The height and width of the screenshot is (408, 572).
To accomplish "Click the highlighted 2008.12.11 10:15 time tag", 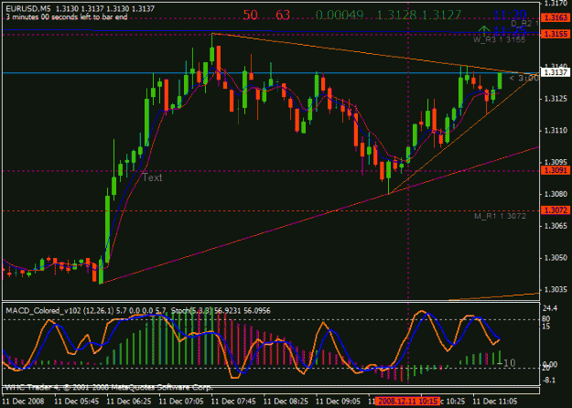I will (408, 402).
